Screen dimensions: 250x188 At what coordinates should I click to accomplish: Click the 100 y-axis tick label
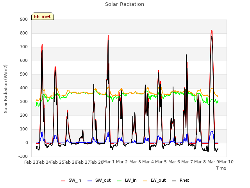pyautogui.click(x=24, y=129)
